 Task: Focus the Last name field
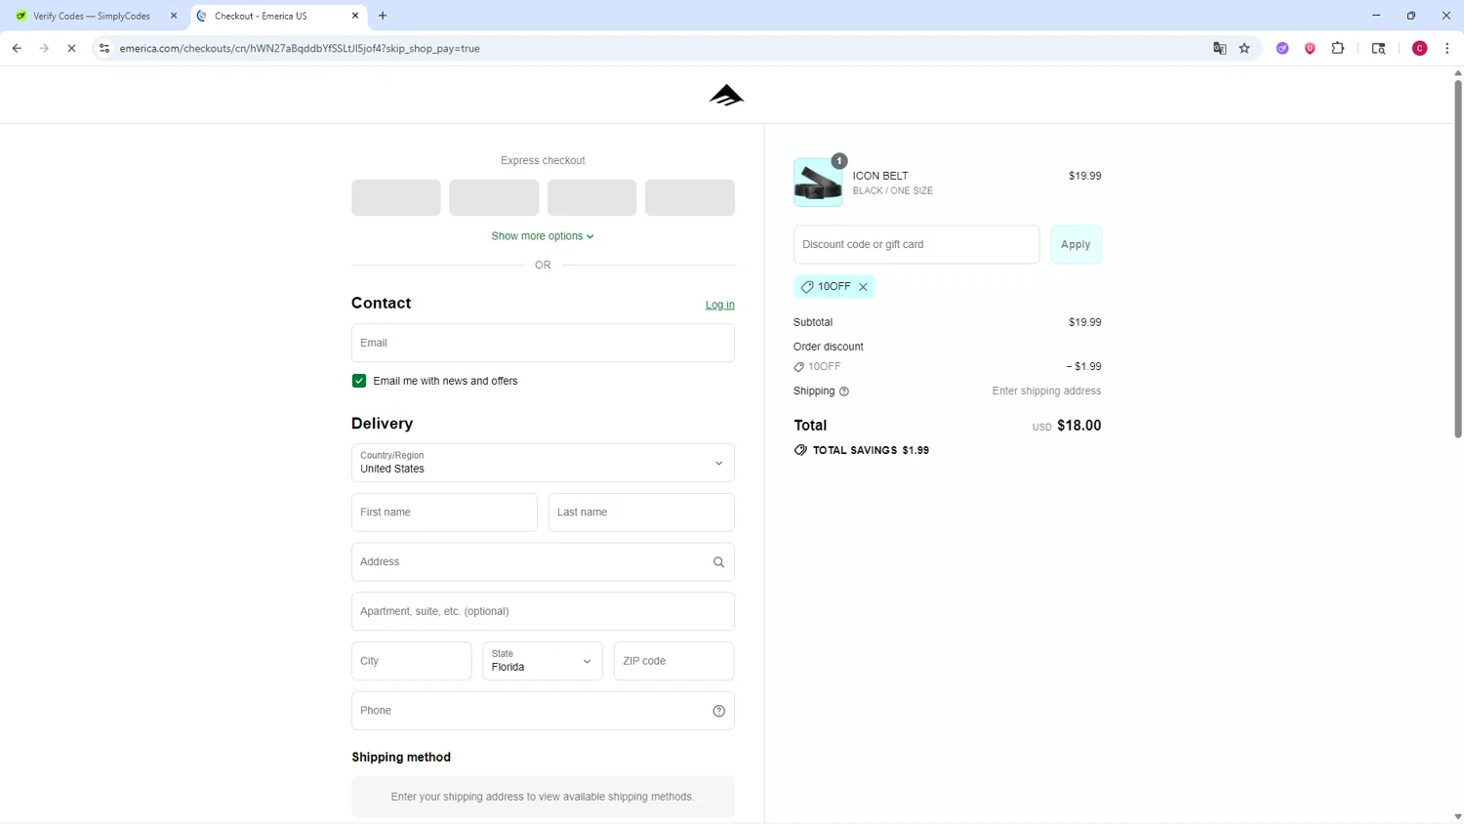pos(641,513)
